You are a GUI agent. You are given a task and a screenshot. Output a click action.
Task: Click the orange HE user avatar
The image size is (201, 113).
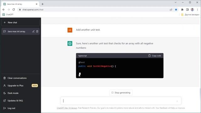click(70, 30)
